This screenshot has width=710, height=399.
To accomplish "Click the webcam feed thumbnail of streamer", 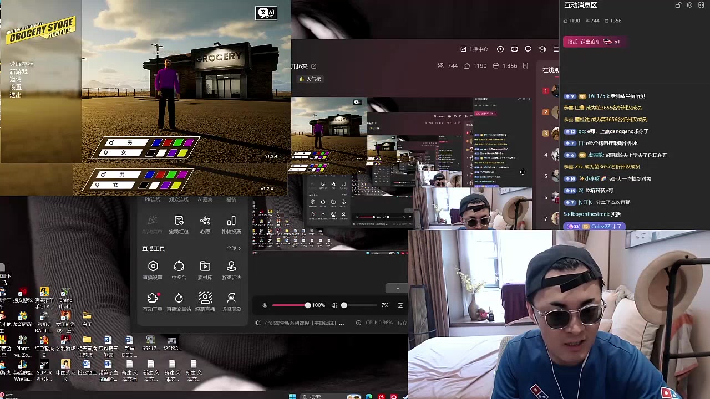I will pos(559,314).
